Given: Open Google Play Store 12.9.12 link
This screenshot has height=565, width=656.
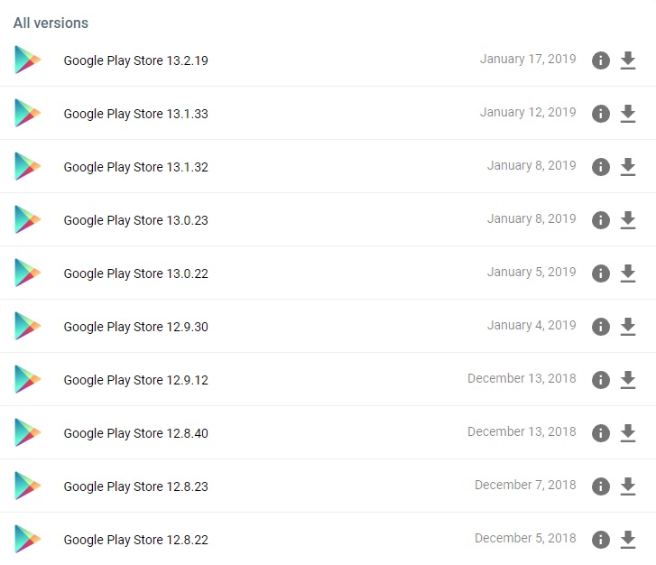Looking at the screenshot, I should 135,381.
